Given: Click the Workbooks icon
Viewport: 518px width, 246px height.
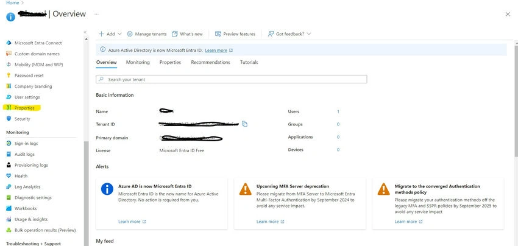Looking at the screenshot, I should pos(9,208).
